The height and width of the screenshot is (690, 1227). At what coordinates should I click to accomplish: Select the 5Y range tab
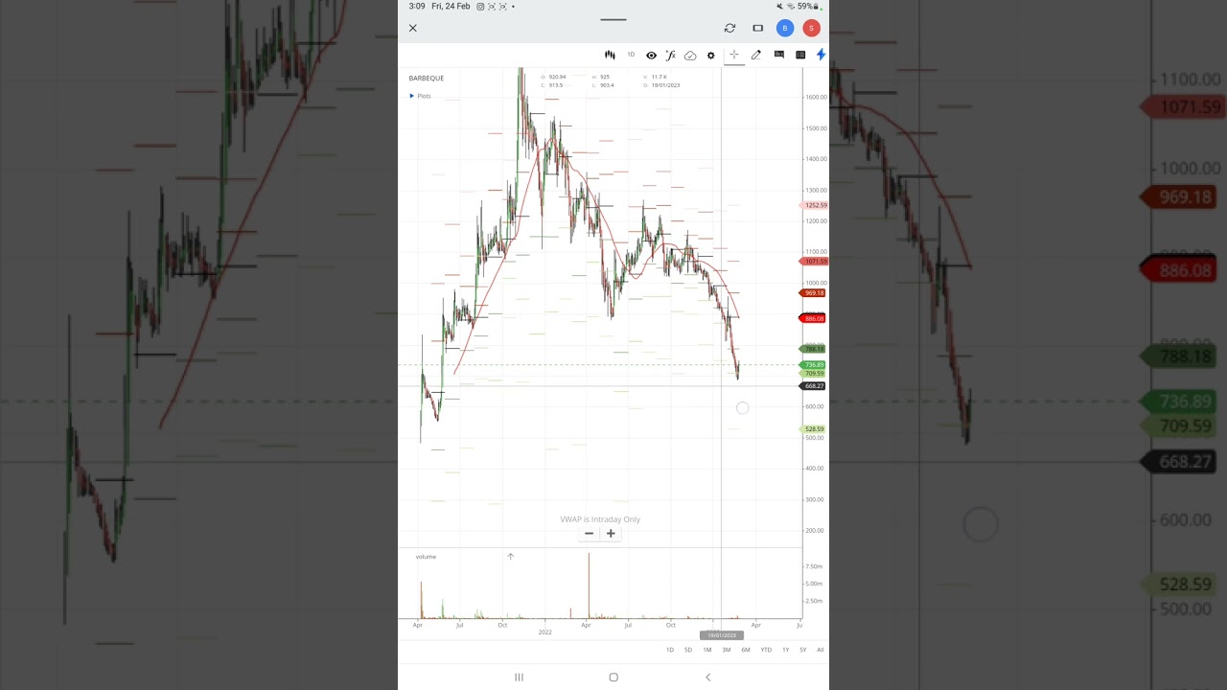(803, 650)
